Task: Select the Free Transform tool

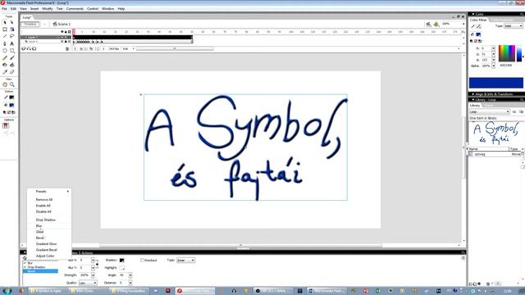Action: click(x=5, y=29)
